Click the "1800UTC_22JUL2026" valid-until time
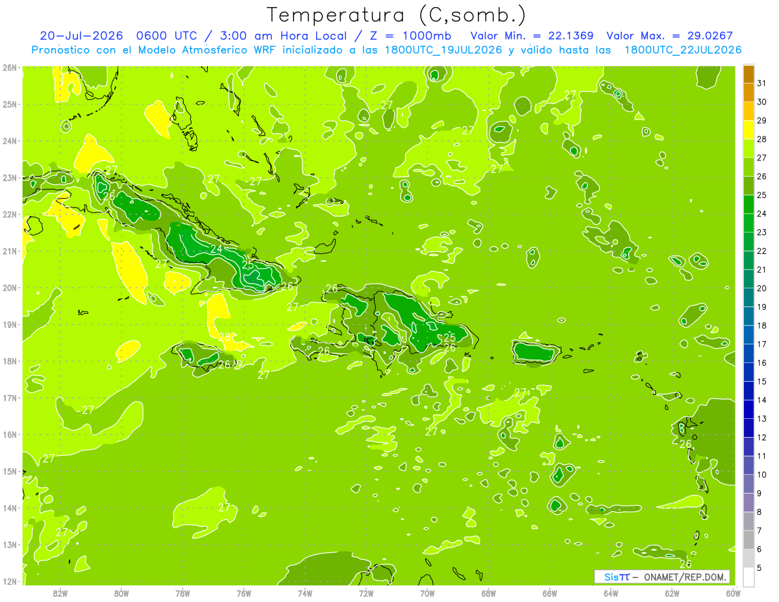The height and width of the screenshot is (602, 779). click(x=683, y=50)
